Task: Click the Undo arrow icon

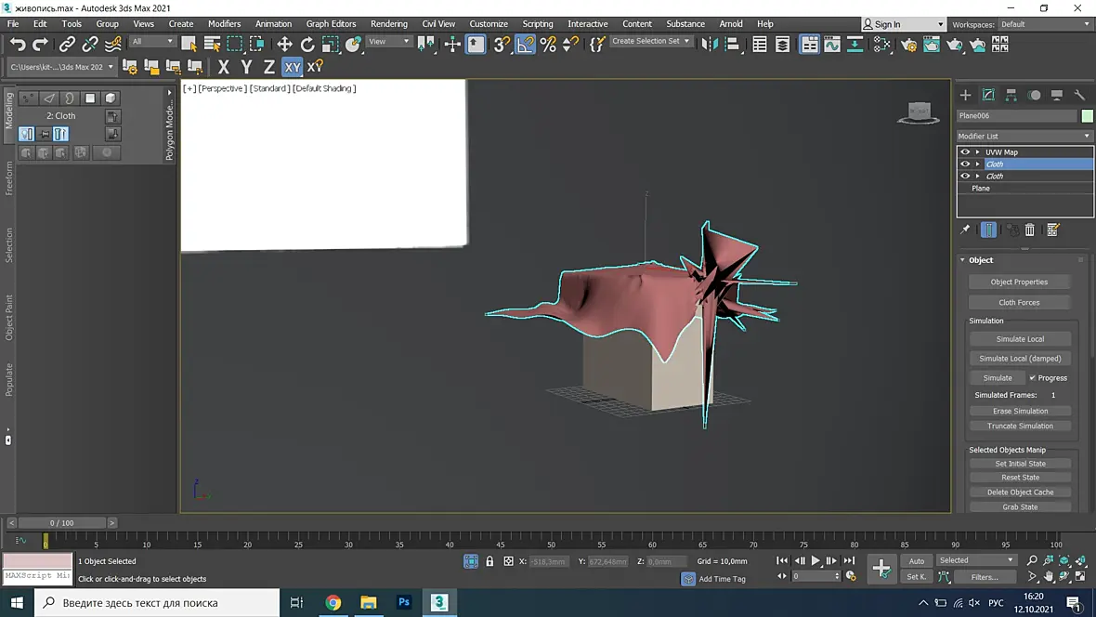Action: pos(18,45)
